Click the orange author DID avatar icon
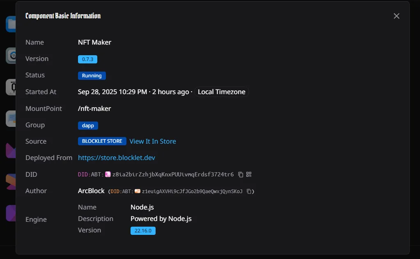The image size is (420, 259). pyautogui.click(x=138, y=191)
